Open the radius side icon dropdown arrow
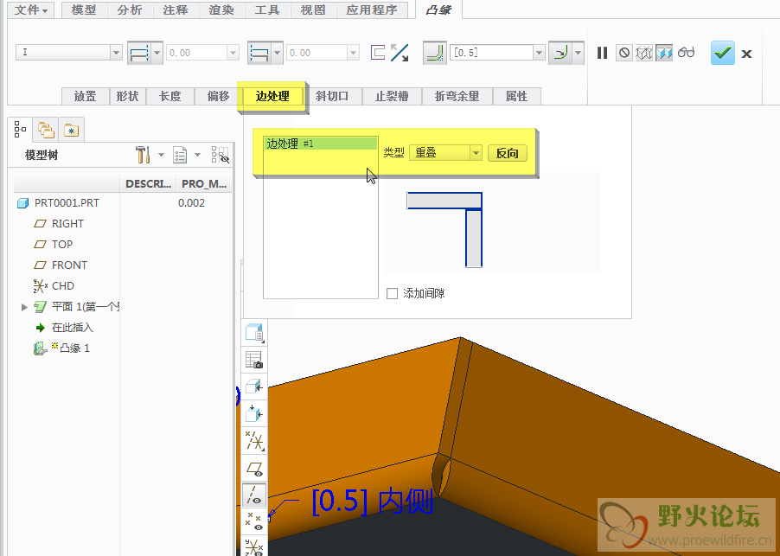The height and width of the screenshot is (556, 780). 578,53
